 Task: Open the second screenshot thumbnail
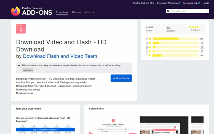[164, 125]
